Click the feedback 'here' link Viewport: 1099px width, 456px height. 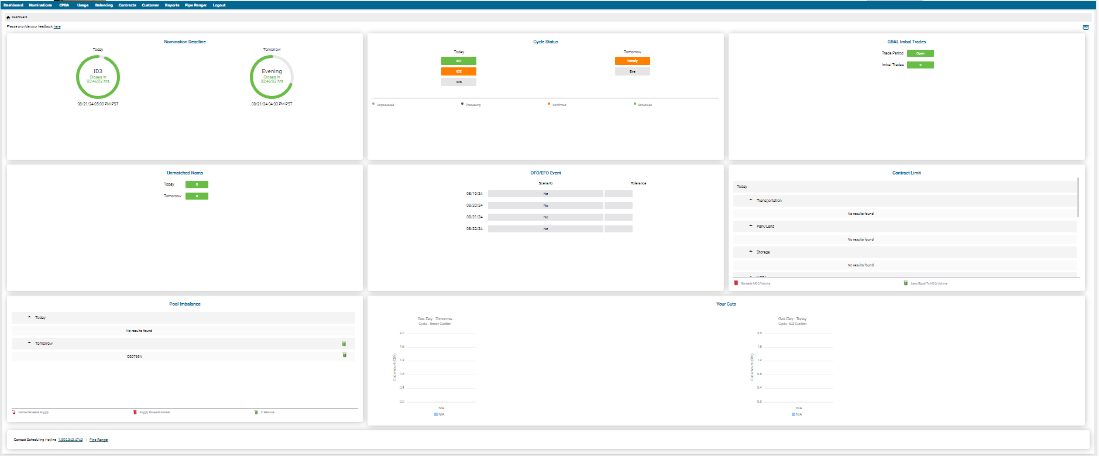[57, 26]
